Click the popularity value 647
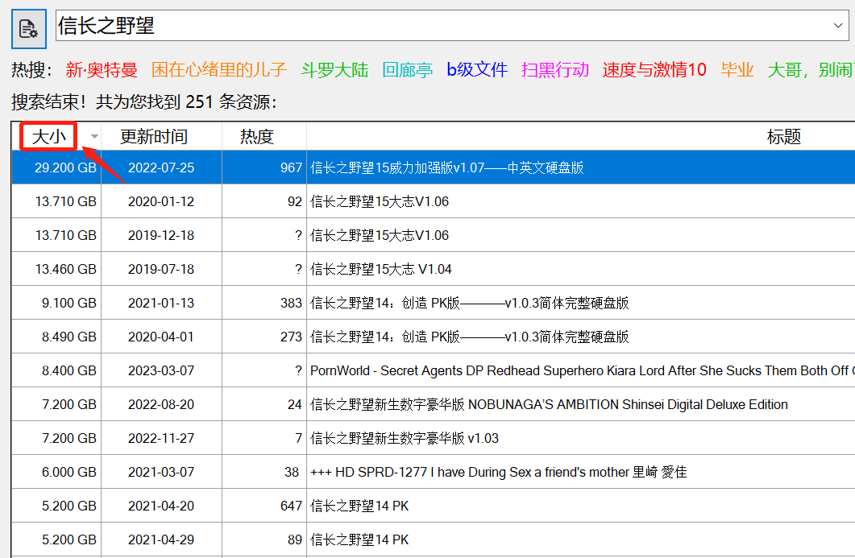The image size is (855, 558). 291,505
